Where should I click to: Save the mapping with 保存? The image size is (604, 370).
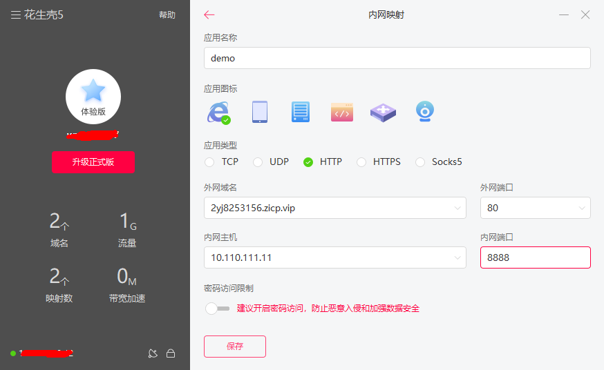(235, 346)
